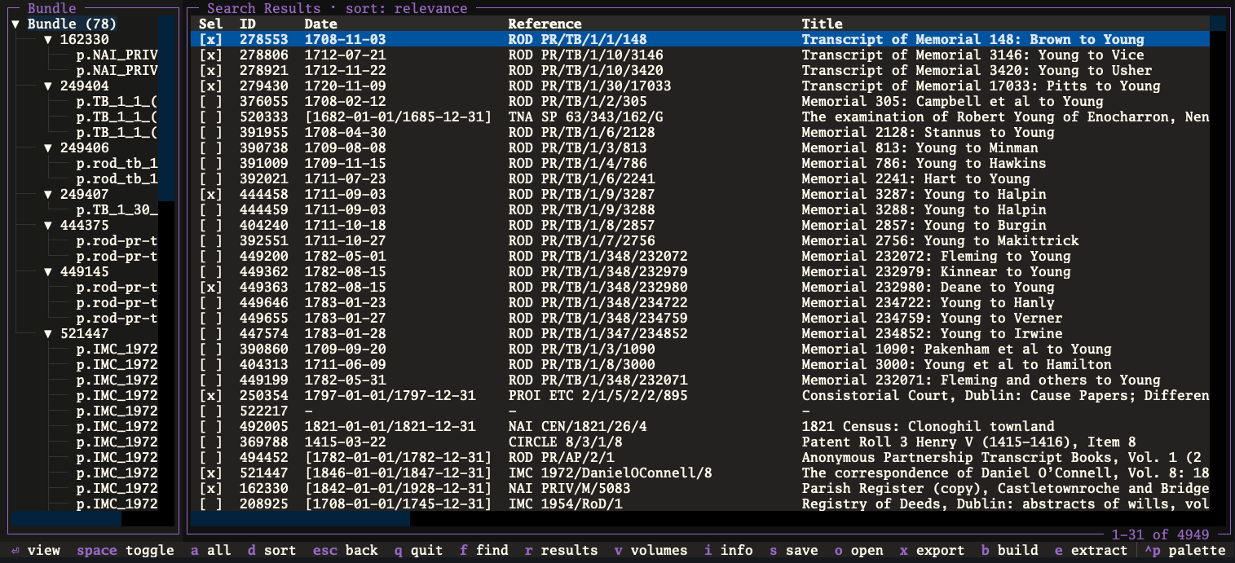The width and height of the screenshot is (1235, 563).
Task: Click 'q quit' footer command
Action: (x=419, y=550)
